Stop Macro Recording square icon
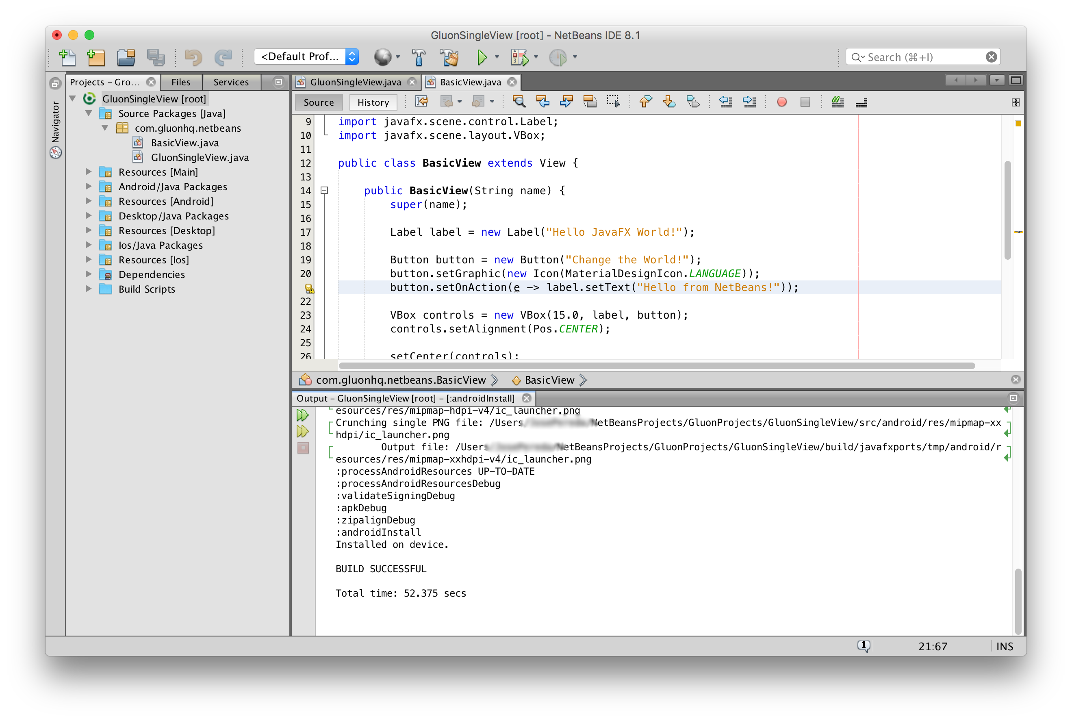The height and width of the screenshot is (721, 1072). click(x=805, y=102)
